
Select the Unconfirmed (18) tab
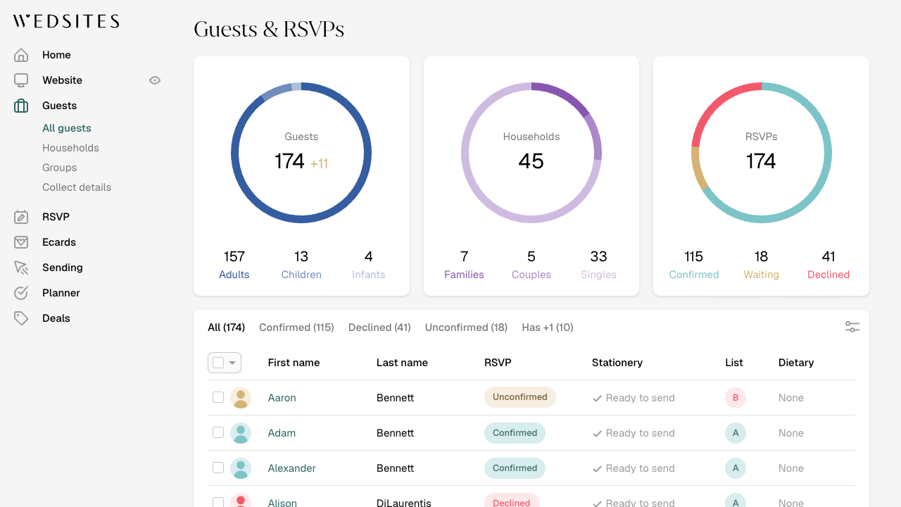pyautogui.click(x=466, y=327)
